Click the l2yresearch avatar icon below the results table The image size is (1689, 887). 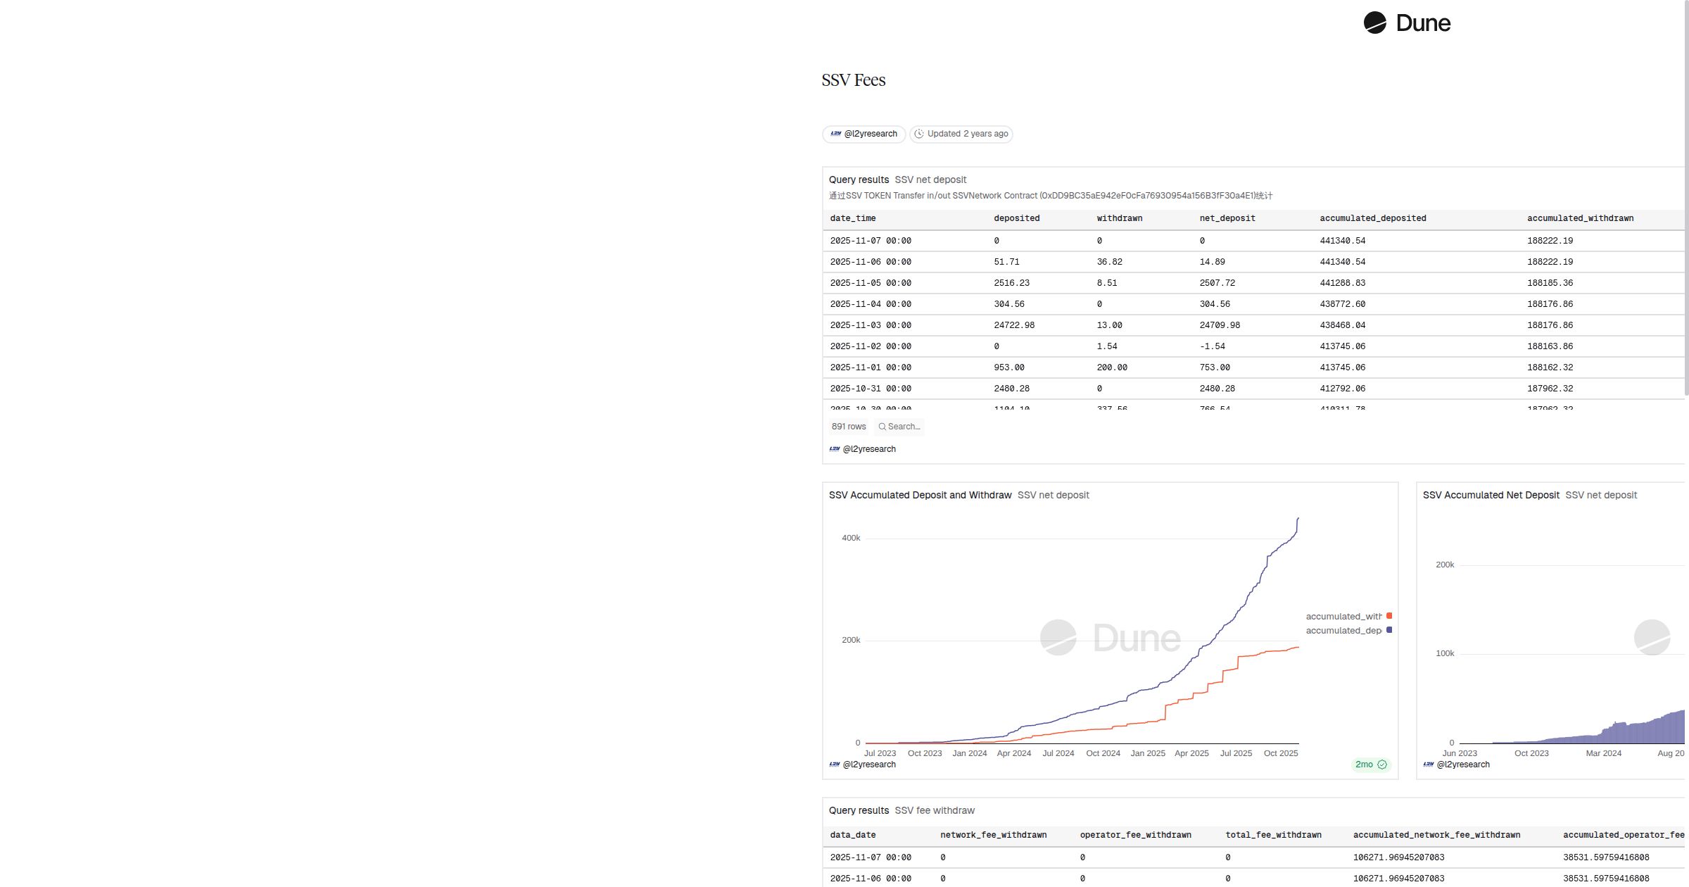pyautogui.click(x=833, y=449)
